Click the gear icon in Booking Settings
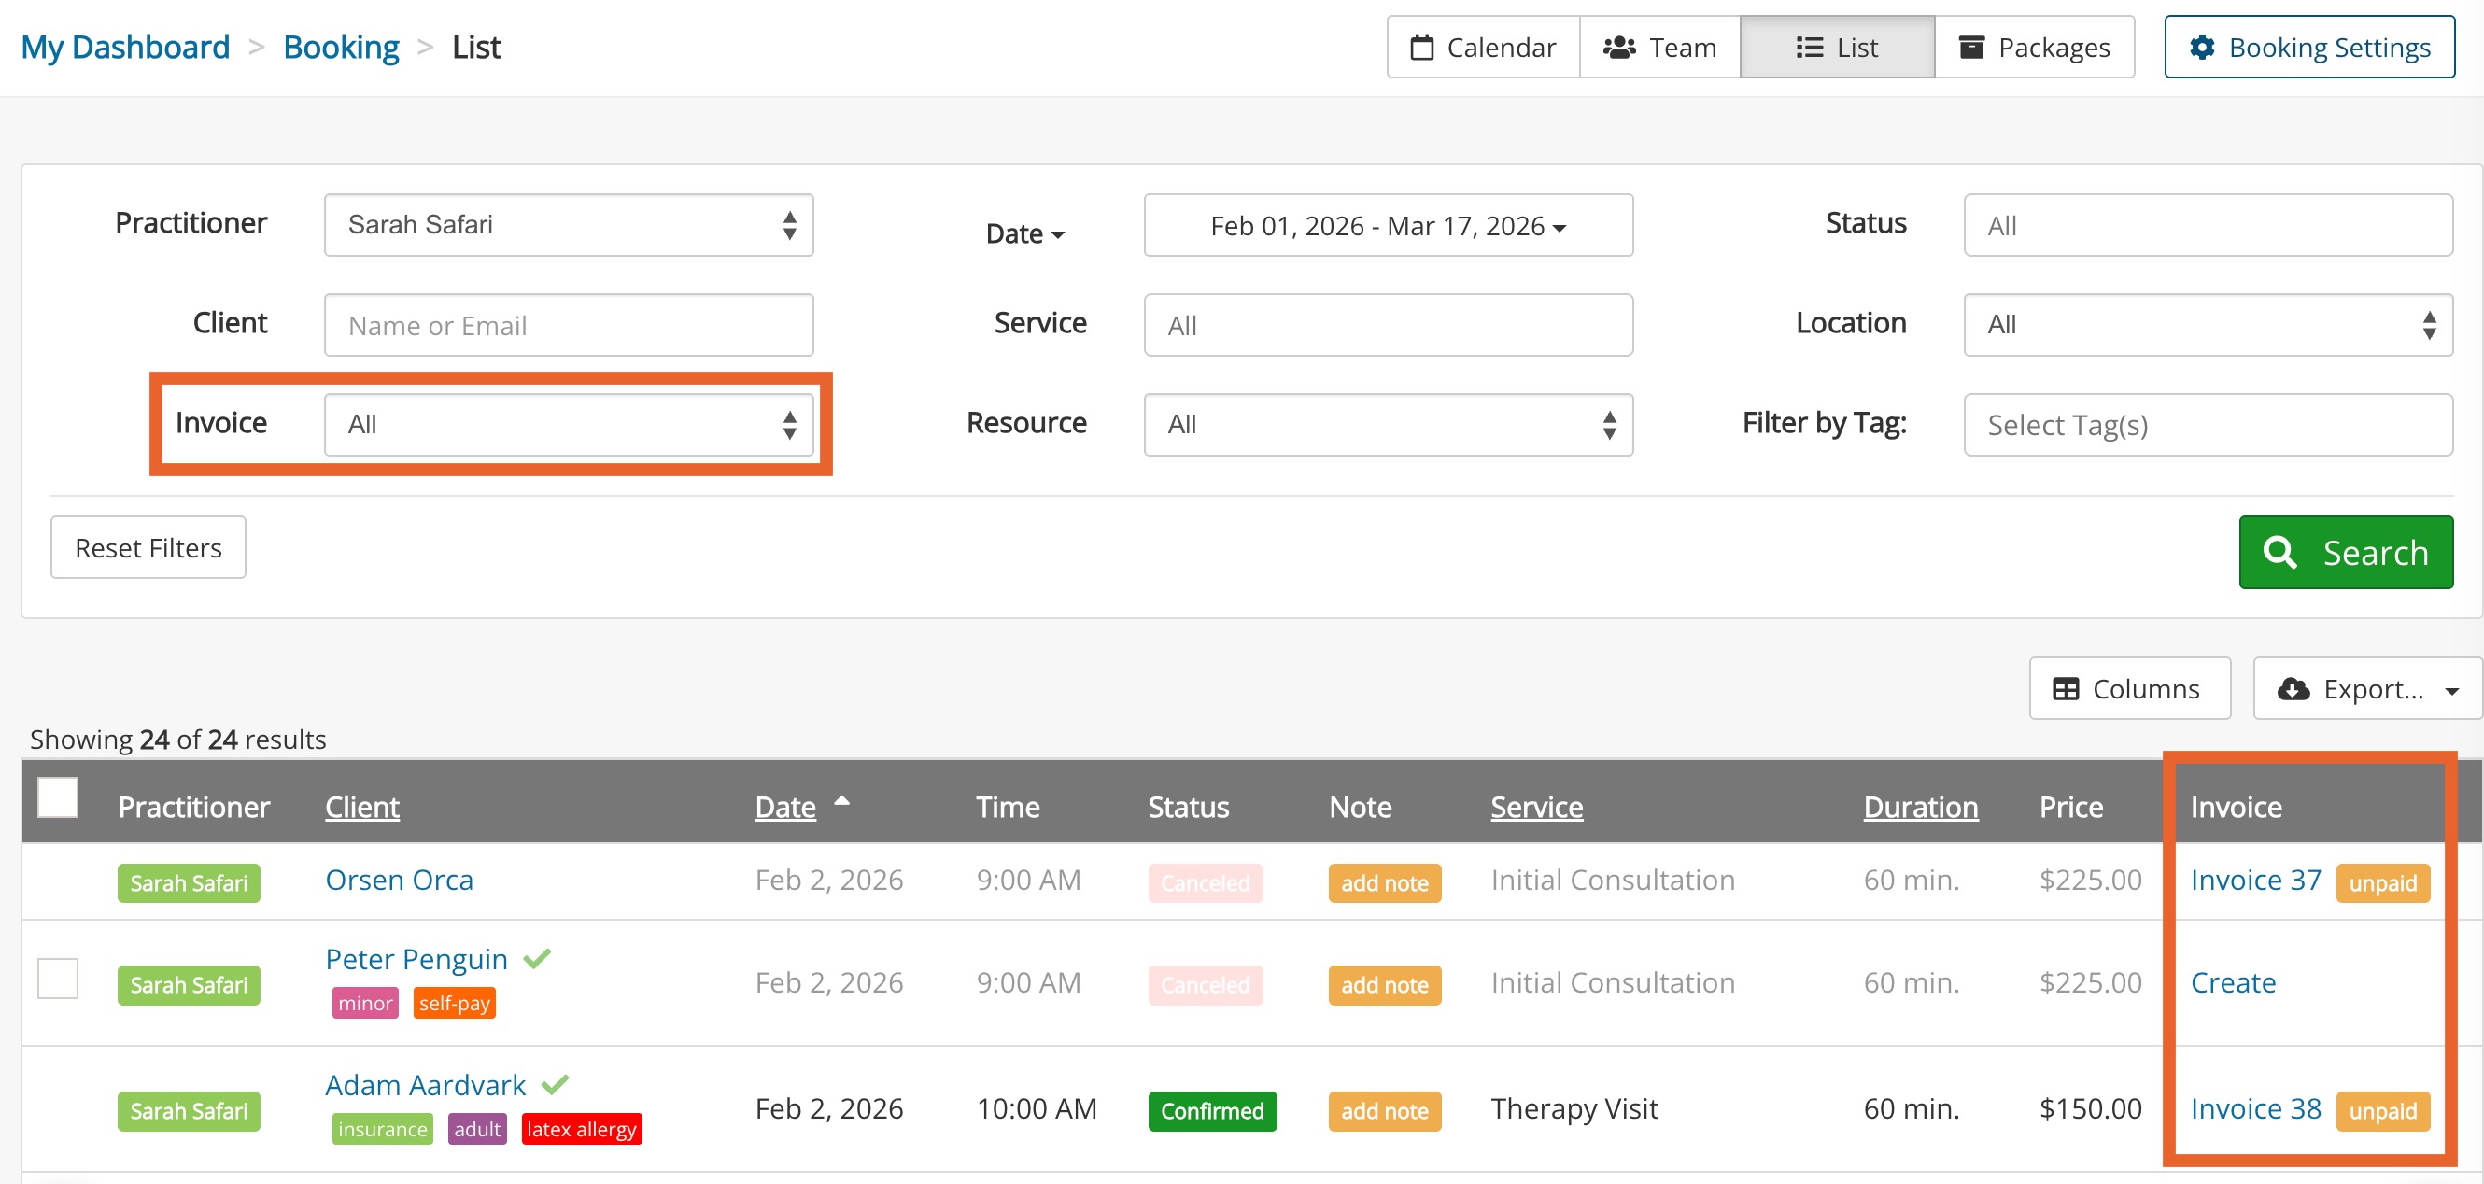2484x1184 pixels. 2201,48
